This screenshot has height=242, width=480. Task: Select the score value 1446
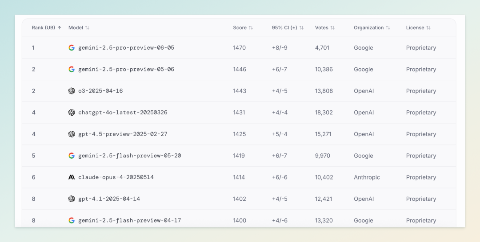(x=240, y=69)
